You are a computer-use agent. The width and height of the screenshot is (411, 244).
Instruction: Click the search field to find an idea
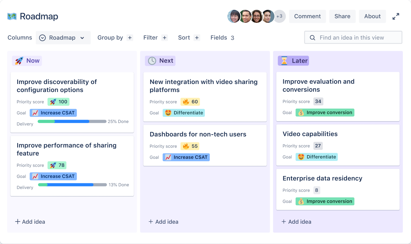pyautogui.click(x=353, y=37)
